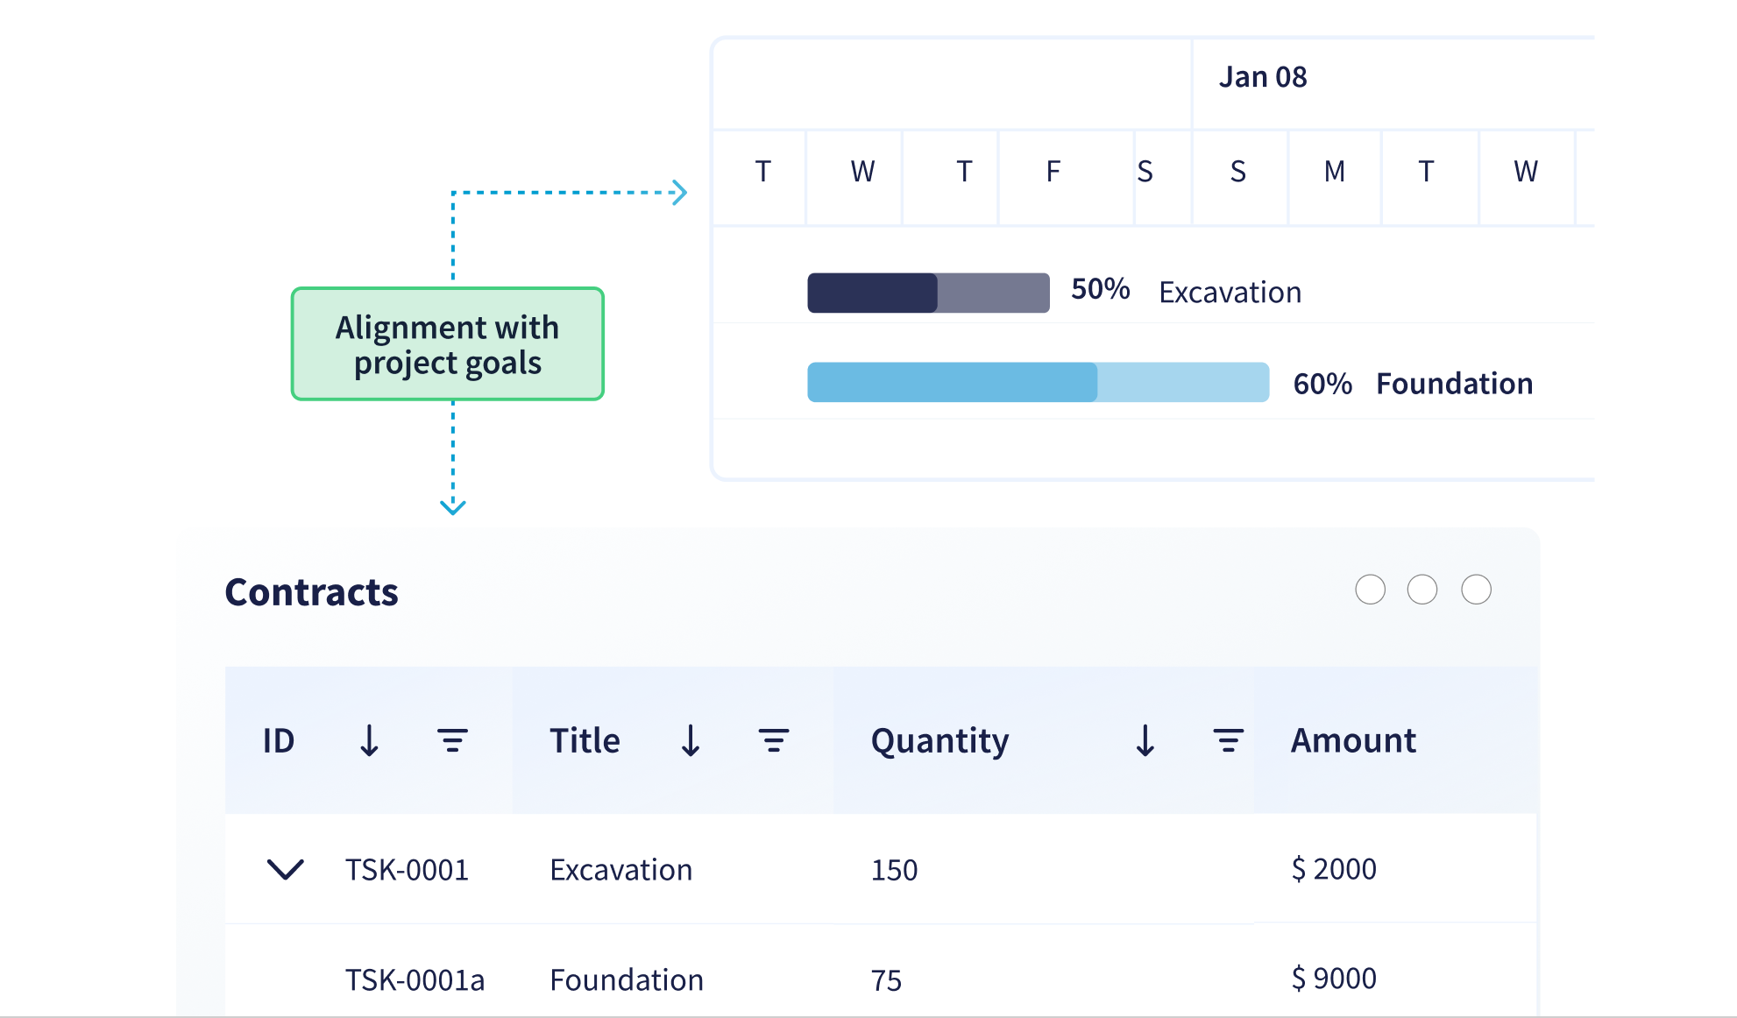Click the Quantity column sort arrow

(1145, 740)
